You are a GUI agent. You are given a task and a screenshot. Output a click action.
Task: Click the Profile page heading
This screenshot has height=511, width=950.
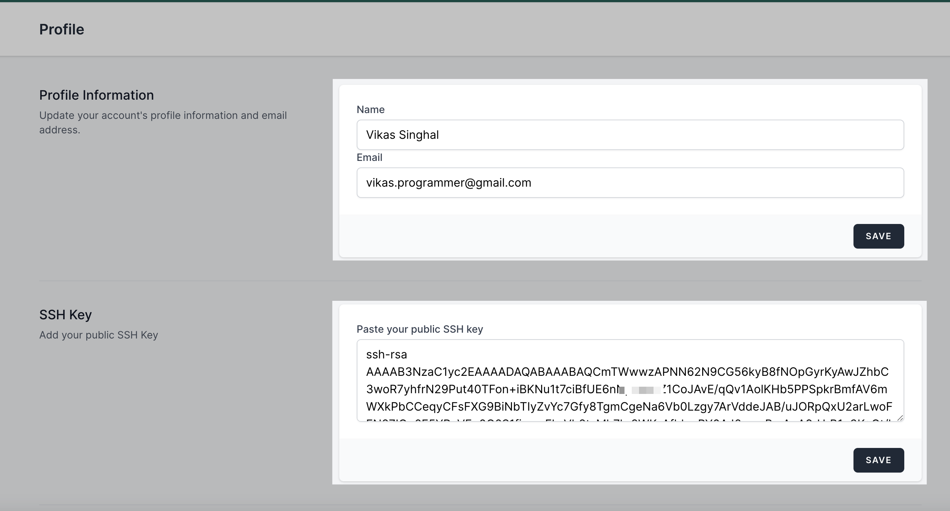[x=62, y=29]
